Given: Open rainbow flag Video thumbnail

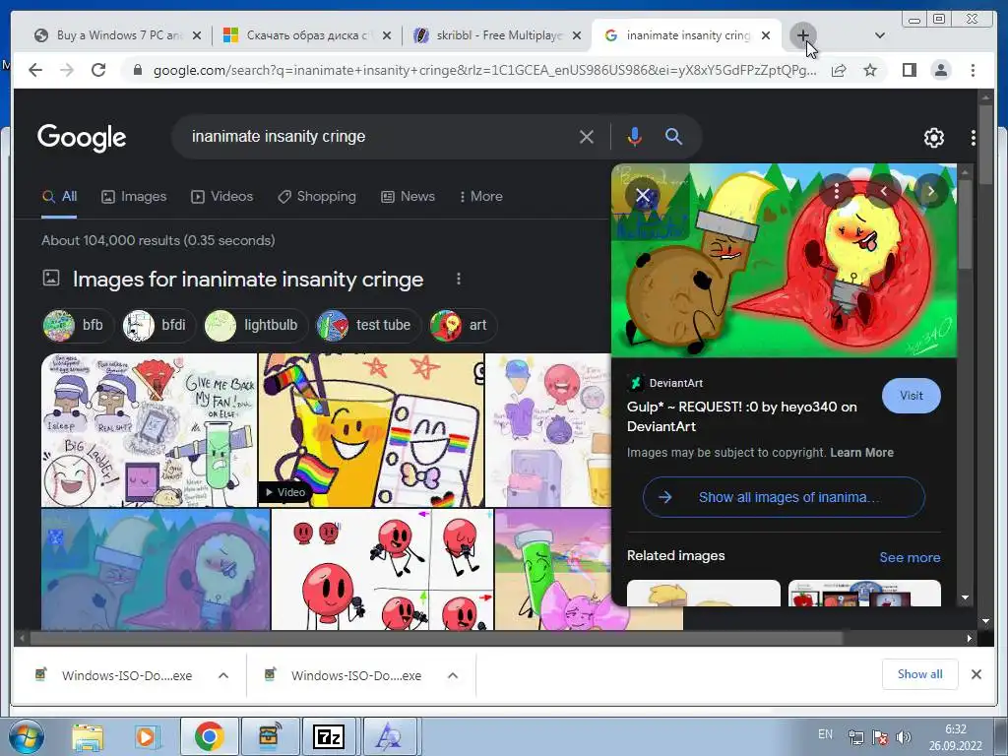Looking at the screenshot, I should (x=371, y=430).
